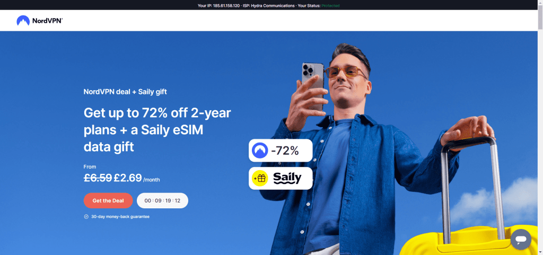Click the countdown timer 00:09:19:12
This screenshot has height=255, width=543.
pyautogui.click(x=162, y=201)
